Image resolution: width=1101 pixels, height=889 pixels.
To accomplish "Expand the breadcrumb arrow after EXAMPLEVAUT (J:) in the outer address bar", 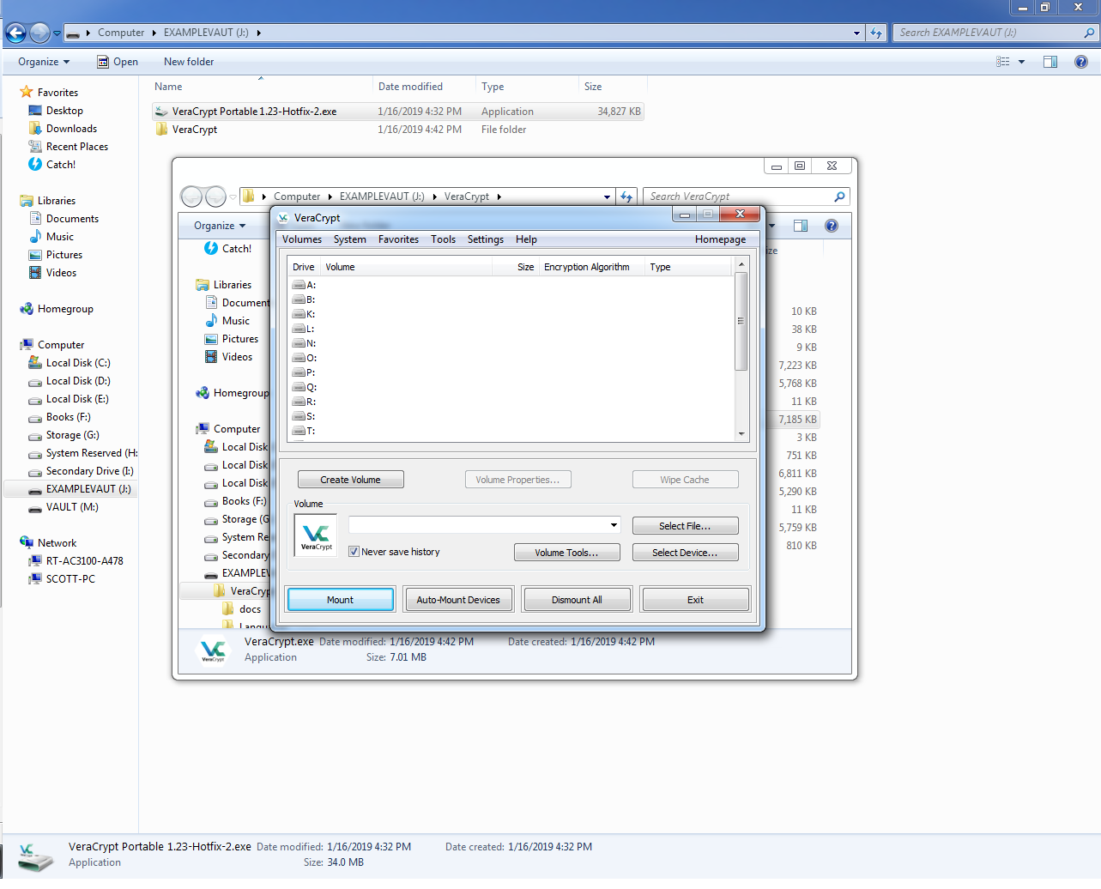I will 258,33.
